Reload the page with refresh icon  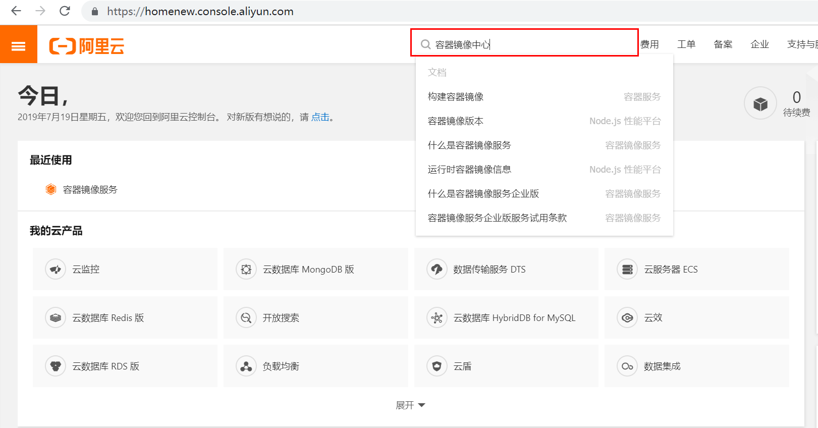point(65,11)
